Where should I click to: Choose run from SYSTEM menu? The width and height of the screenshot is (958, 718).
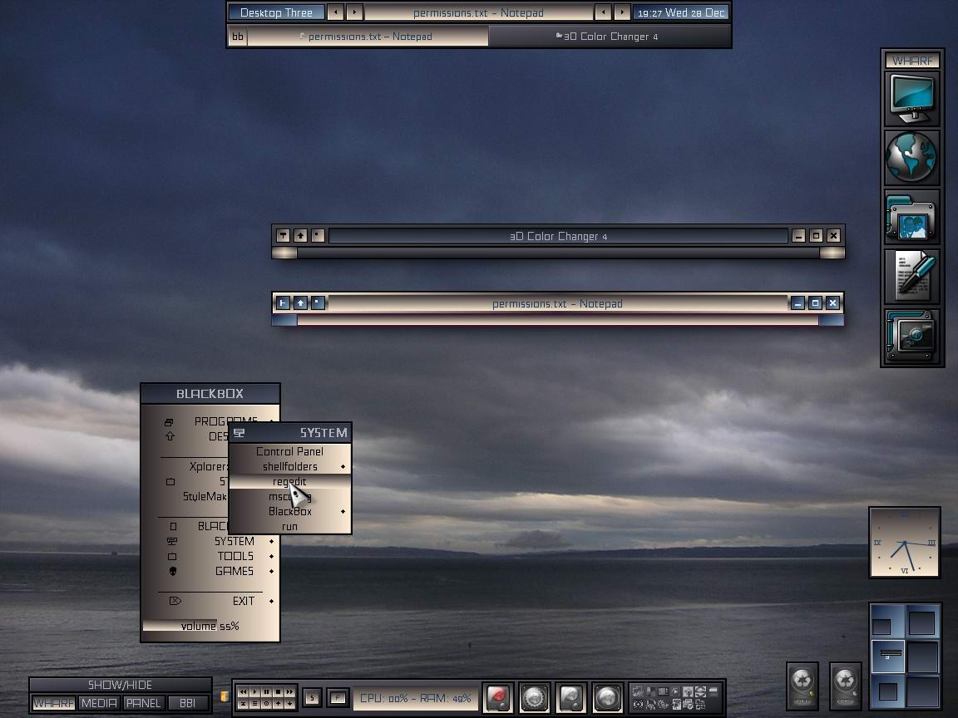289,526
